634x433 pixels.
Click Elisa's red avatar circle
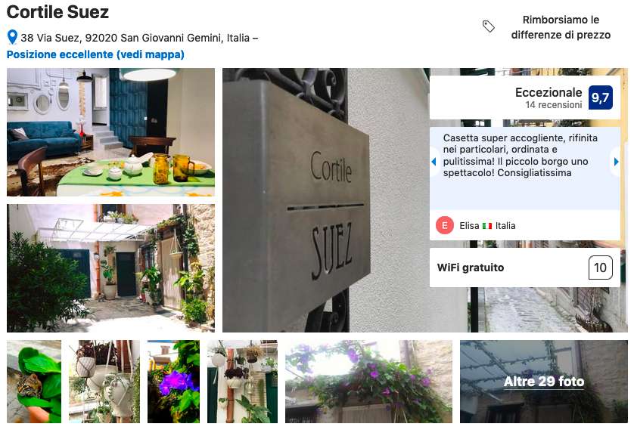(x=444, y=225)
